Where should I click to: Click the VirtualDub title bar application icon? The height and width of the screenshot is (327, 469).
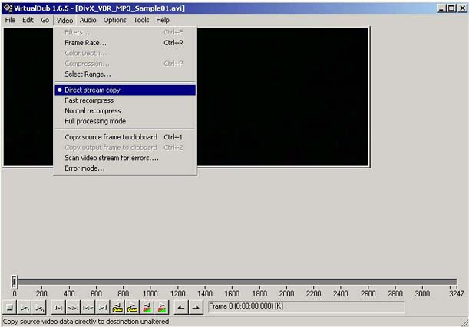point(8,8)
